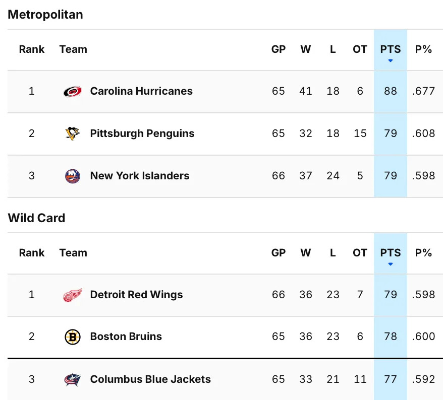Sort Wild Card table by OT header
Image resolution: width=443 pixels, height=400 pixels.
(360, 253)
